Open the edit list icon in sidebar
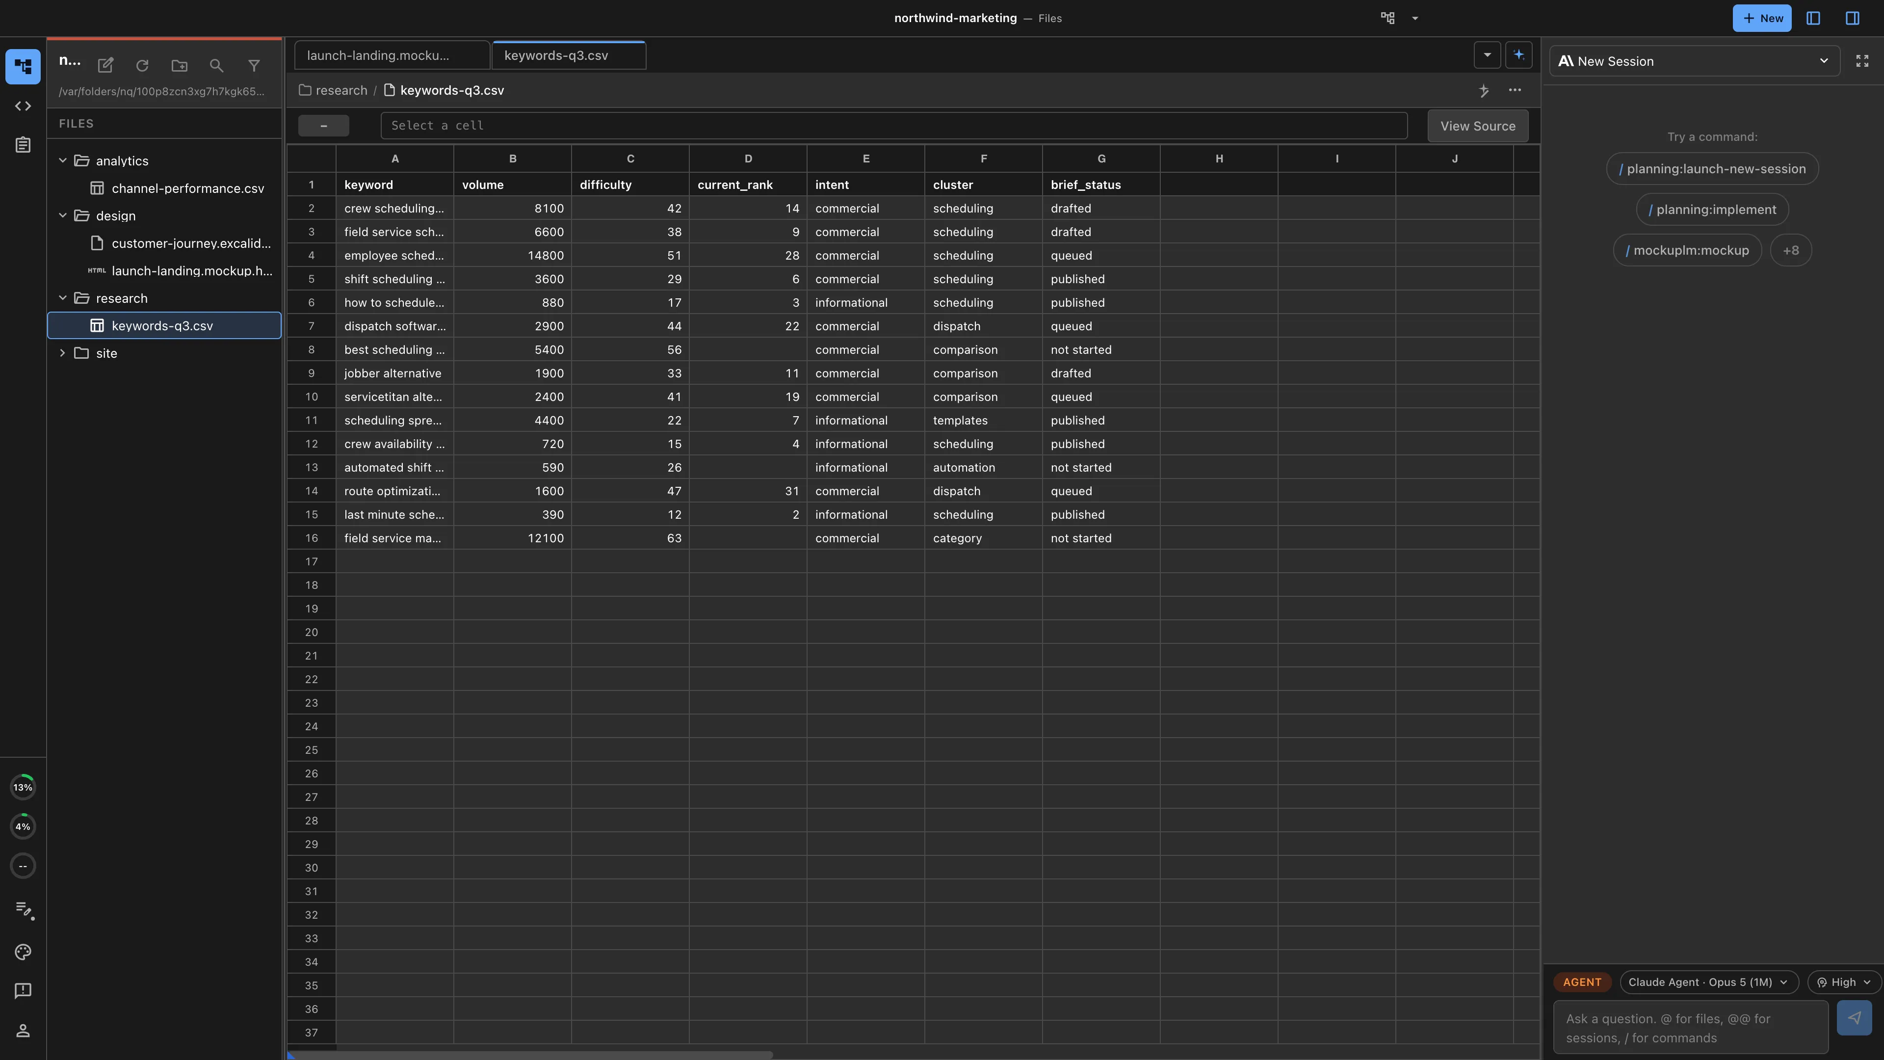 pos(24,909)
